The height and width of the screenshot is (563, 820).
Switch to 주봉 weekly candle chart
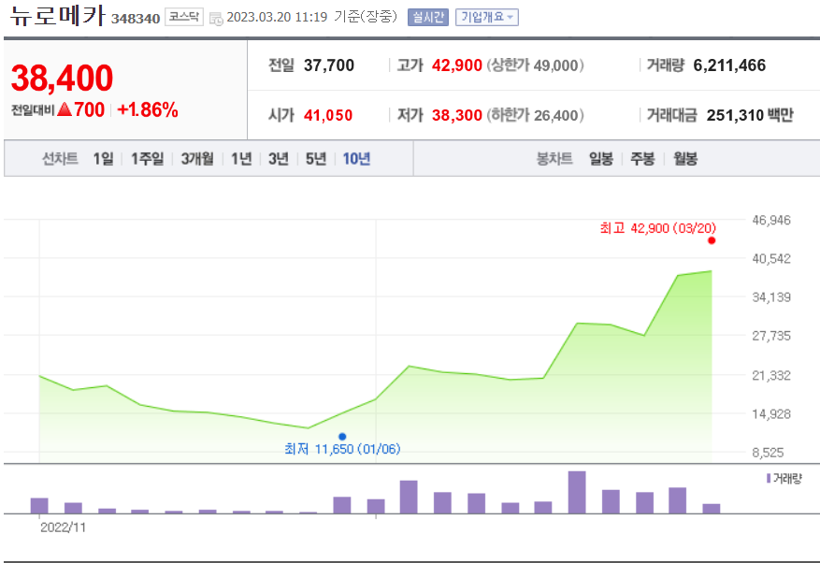(x=642, y=159)
